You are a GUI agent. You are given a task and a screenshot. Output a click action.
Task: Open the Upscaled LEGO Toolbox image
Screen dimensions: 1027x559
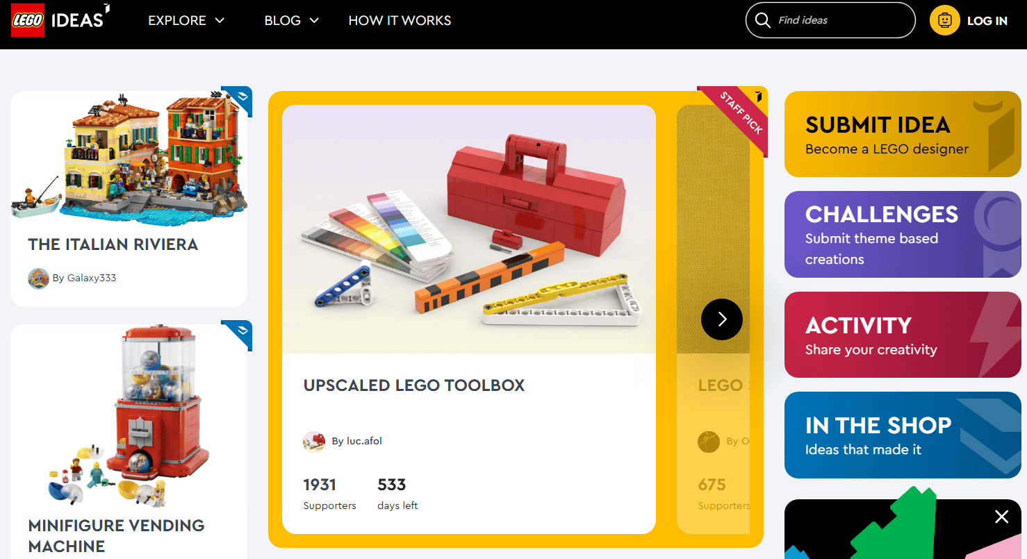point(469,229)
